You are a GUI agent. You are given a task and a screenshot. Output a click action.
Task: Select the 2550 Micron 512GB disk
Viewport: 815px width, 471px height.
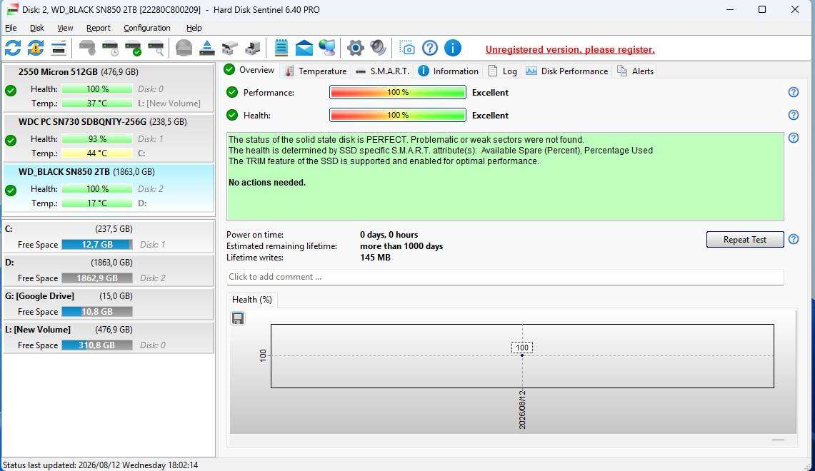tap(109, 87)
